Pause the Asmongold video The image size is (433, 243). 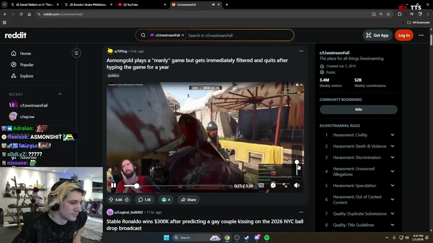(114, 185)
